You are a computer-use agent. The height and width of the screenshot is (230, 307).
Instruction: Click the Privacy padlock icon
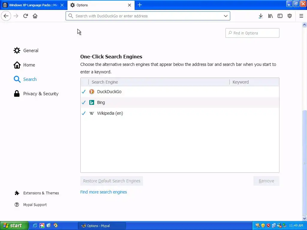tap(17, 93)
